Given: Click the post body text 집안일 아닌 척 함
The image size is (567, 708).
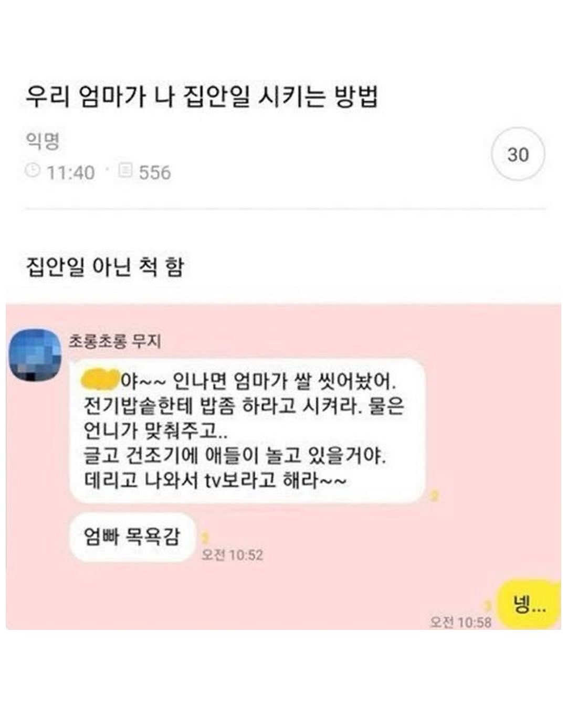Looking at the screenshot, I should 105,267.
